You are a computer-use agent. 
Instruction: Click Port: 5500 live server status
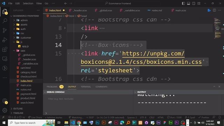tap(174, 118)
